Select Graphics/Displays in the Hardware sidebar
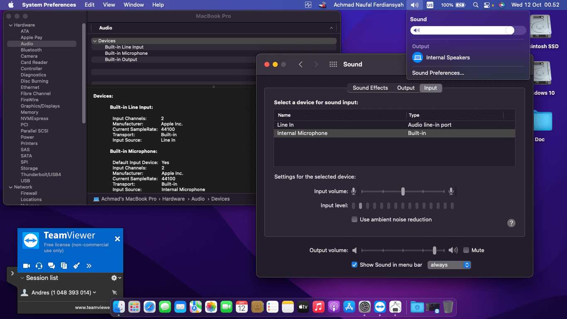This screenshot has width=567, height=319. pos(40,106)
